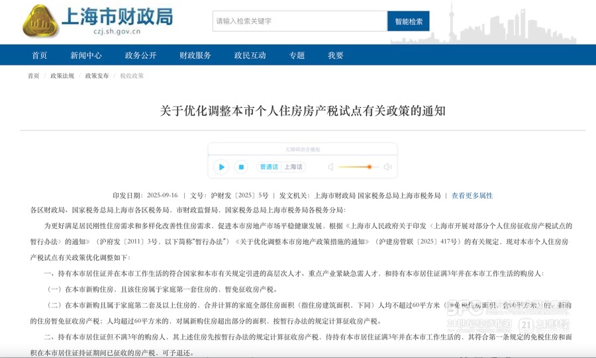Open the 新闻中心 navigation menu
This screenshot has height=358, width=596.
pyautogui.click(x=86, y=56)
